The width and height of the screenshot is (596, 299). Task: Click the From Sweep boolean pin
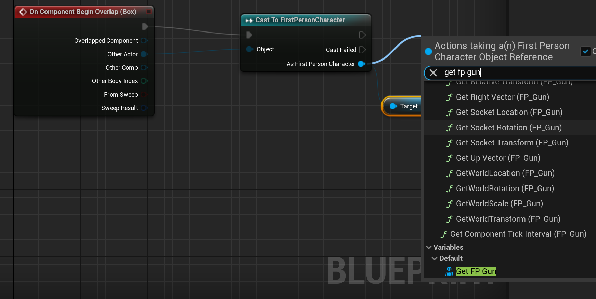(x=144, y=95)
